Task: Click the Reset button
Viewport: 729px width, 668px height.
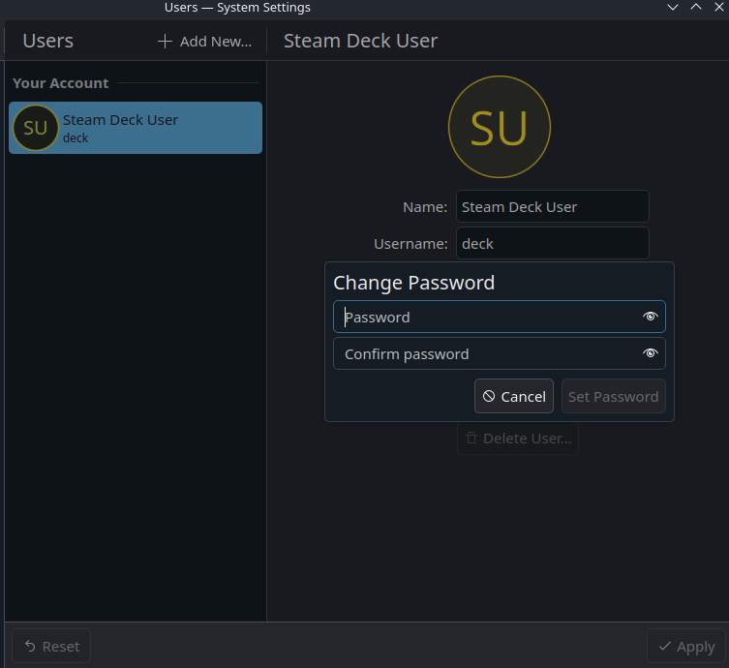Action: point(51,646)
